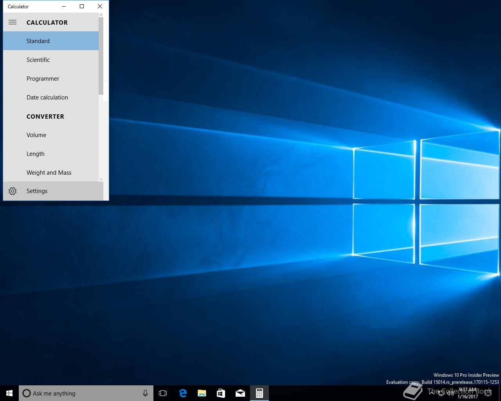The image size is (501, 401).
Task: Switch to Scientific calculator mode
Action: [38, 60]
